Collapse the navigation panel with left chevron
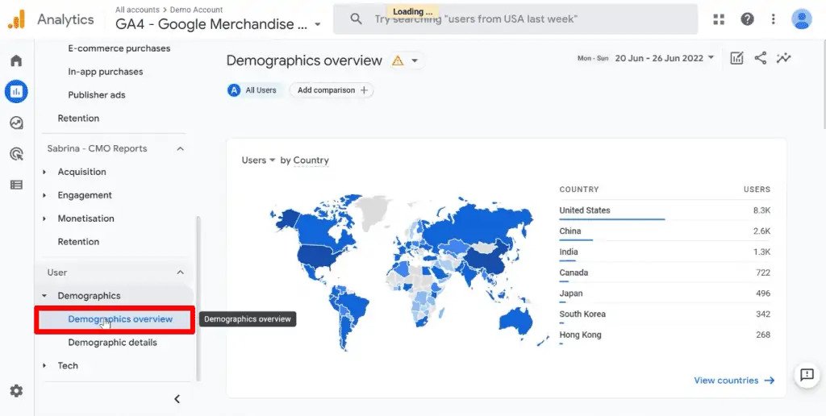Screen dimensions: 826x416 tap(177, 399)
